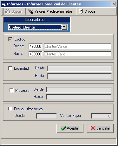Click the red X on Cancelar
Viewport: 118px width, 146px height.
coord(93,128)
